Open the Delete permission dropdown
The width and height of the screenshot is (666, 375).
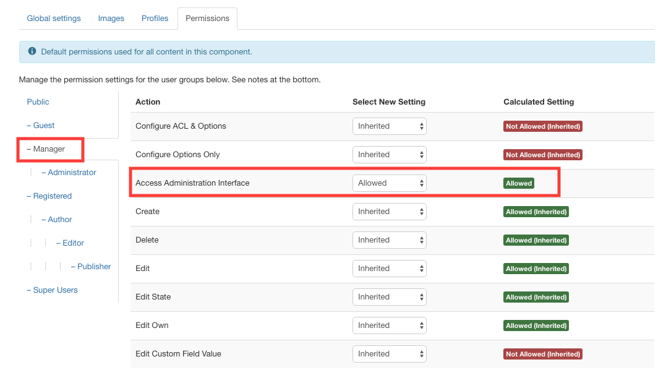pos(389,239)
